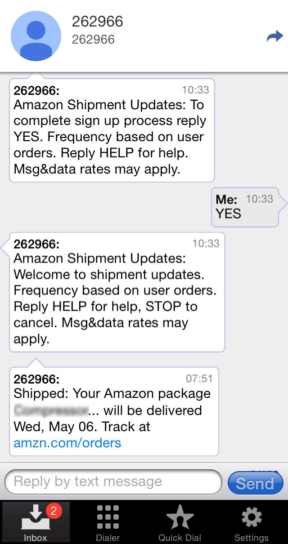Click the blue contact avatar for 262966
Viewport: 288px width, 544px height.
tap(36, 36)
